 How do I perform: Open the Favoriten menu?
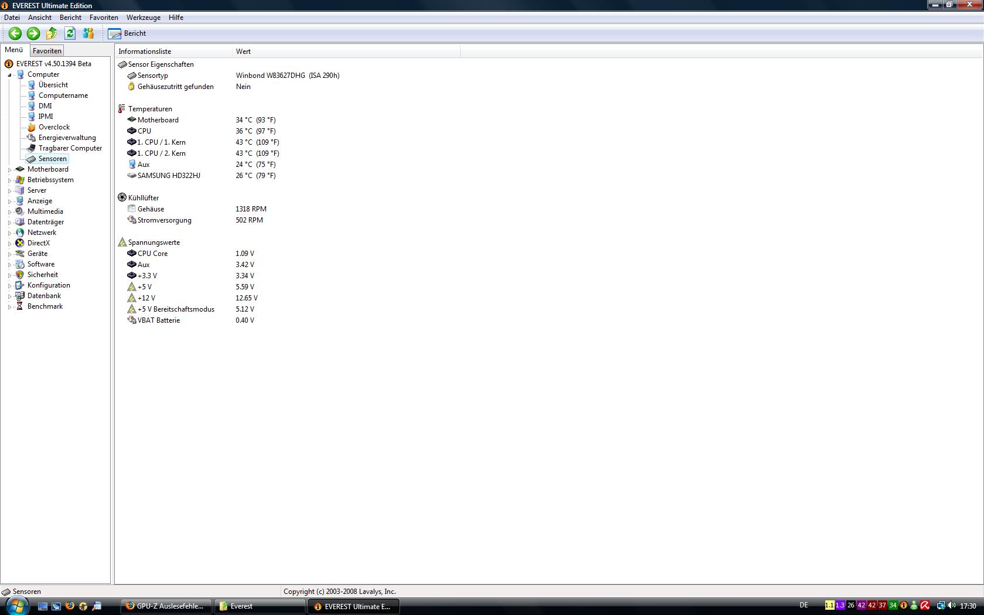coord(104,18)
